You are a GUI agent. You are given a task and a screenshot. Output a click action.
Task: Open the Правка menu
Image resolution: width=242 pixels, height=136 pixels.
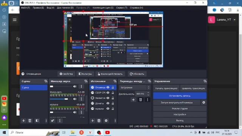click(x=38, y=8)
